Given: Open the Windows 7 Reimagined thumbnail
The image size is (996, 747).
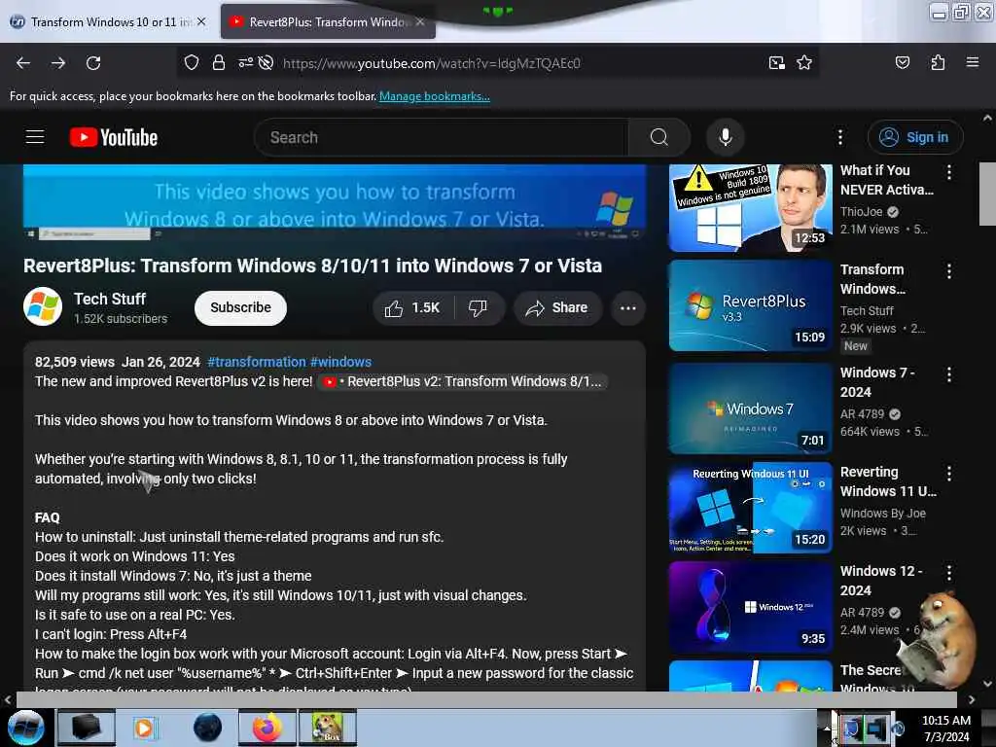Looking at the screenshot, I should point(750,409).
